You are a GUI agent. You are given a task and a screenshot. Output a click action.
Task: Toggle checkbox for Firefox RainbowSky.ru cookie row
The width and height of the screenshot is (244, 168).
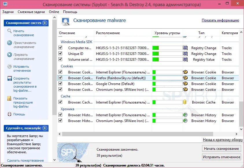click(x=60, y=78)
